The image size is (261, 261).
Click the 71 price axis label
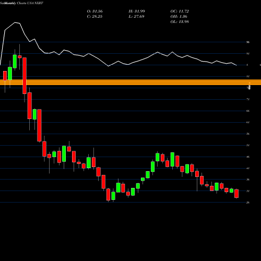coord(248,99)
